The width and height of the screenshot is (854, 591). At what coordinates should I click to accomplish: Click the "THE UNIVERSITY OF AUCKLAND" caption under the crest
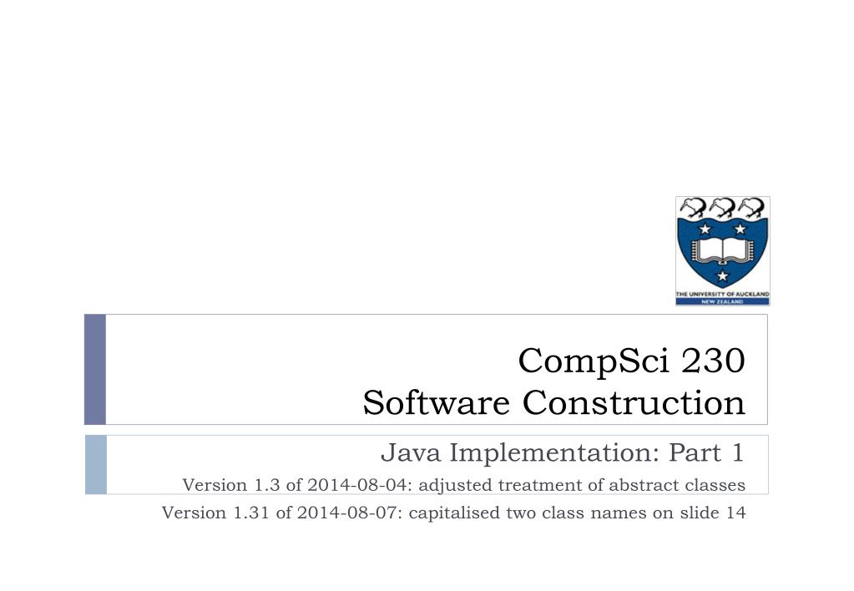[722, 294]
